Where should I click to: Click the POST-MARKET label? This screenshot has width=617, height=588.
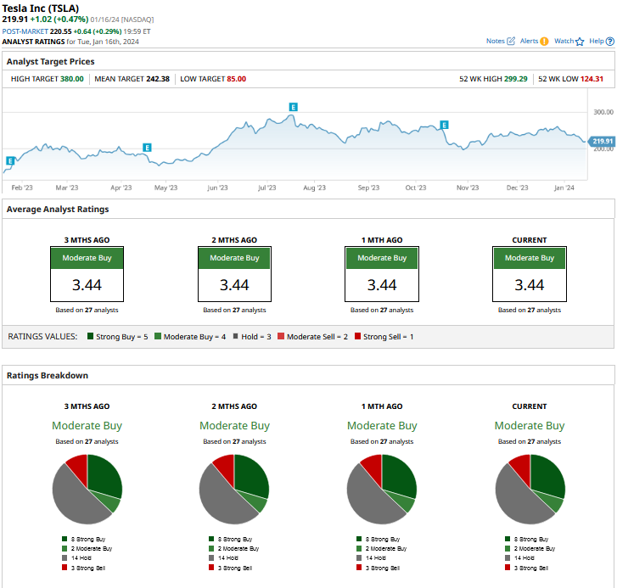click(25, 31)
